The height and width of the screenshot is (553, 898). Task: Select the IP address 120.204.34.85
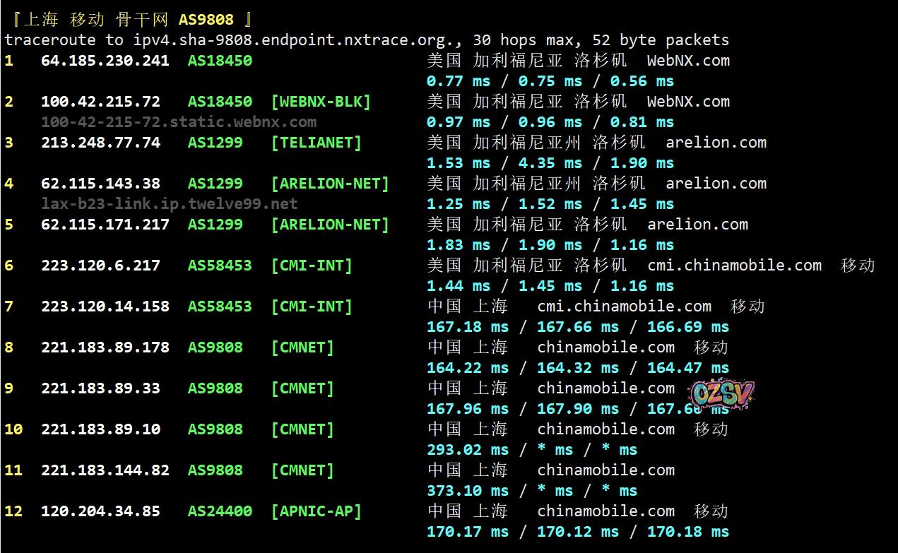coord(100,511)
